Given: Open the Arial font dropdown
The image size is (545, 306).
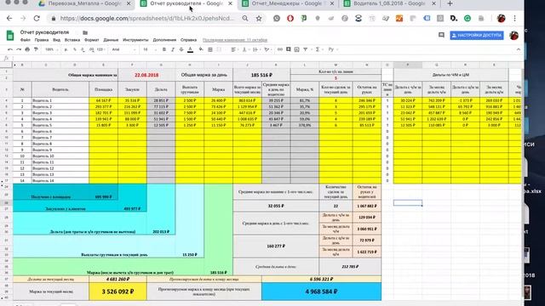Looking at the screenshot, I should click(x=123, y=49).
